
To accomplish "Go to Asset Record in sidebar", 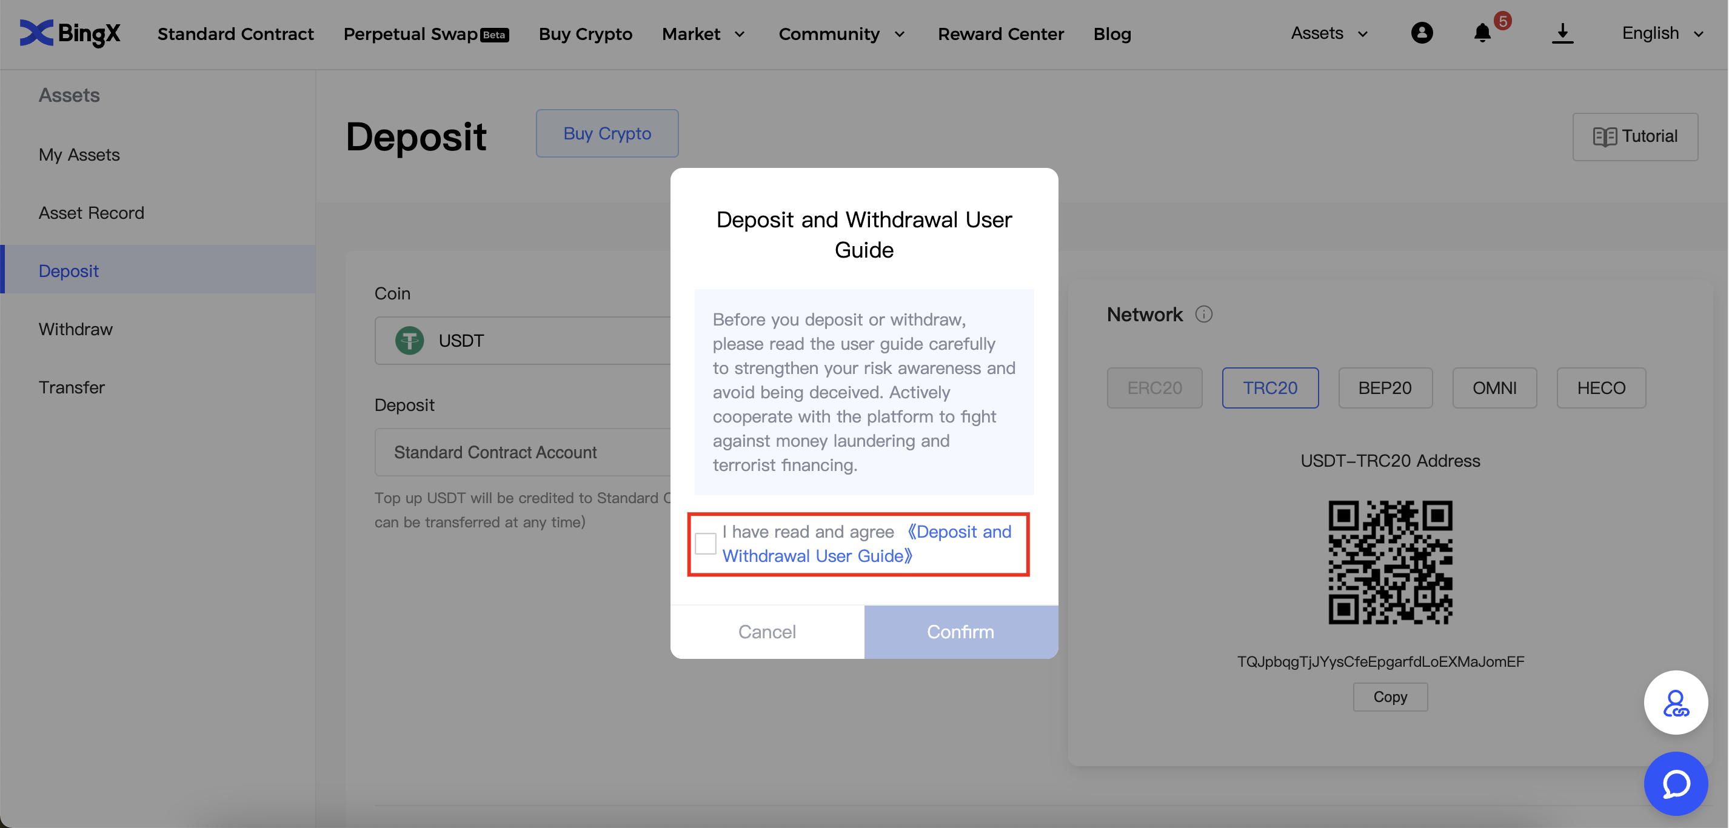I will [92, 213].
